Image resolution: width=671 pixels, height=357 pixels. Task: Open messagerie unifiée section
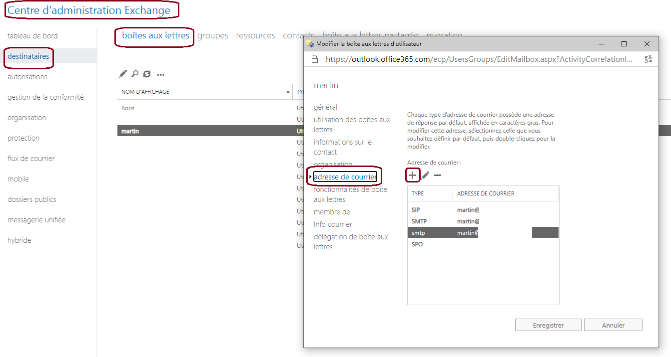36,220
